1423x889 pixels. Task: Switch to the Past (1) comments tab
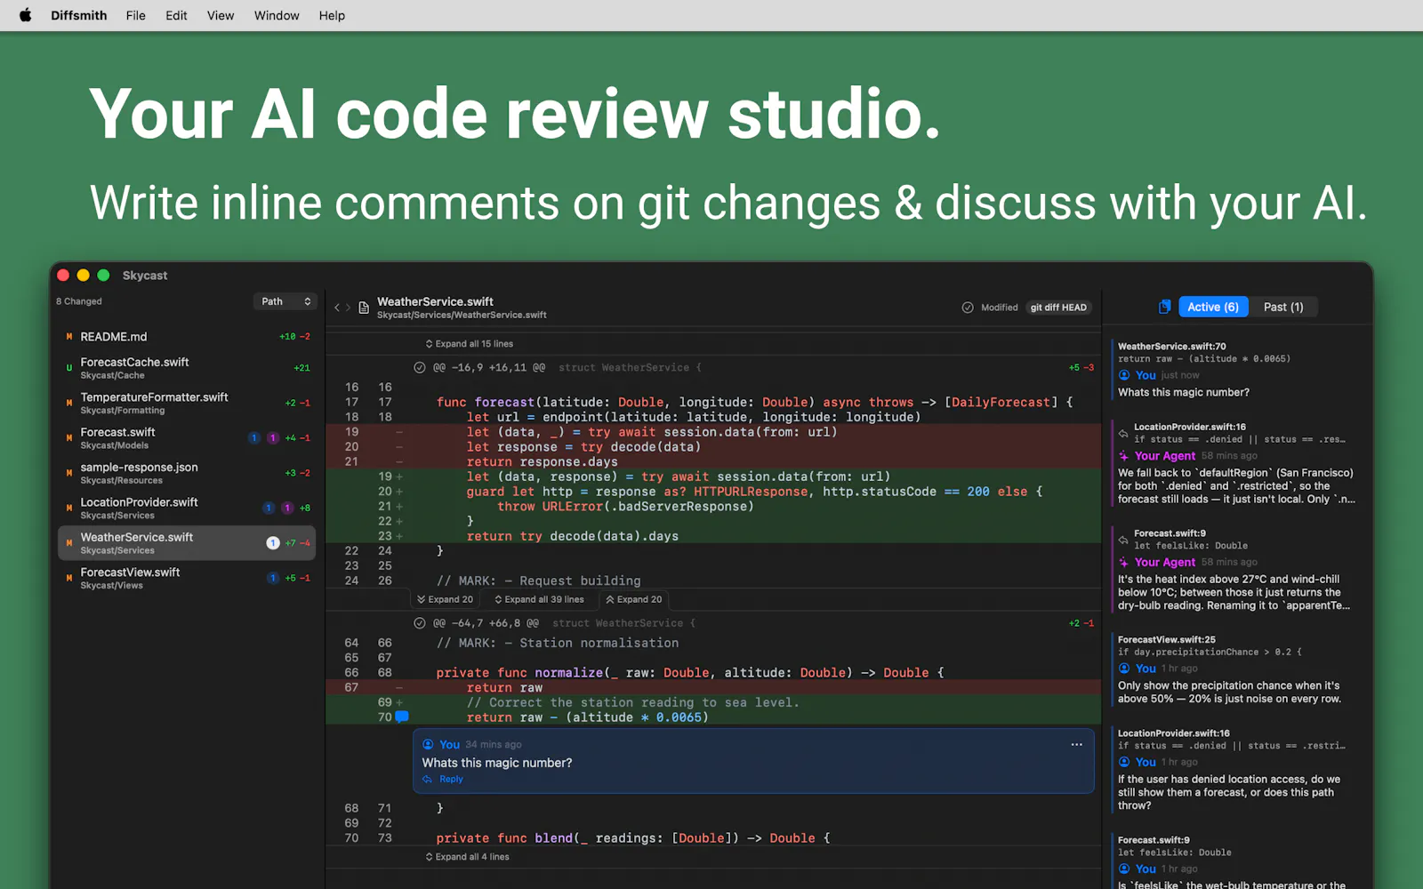click(1283, 307)
